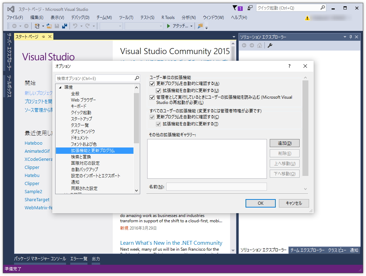Screen dimensions: 366x276
Task: Click the Redo toolbar icon
Action: (87, 26)
